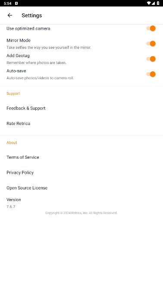Toggle the Add Geotag switch
This screenshot has height=291, width=163.
tap(151, 59)
